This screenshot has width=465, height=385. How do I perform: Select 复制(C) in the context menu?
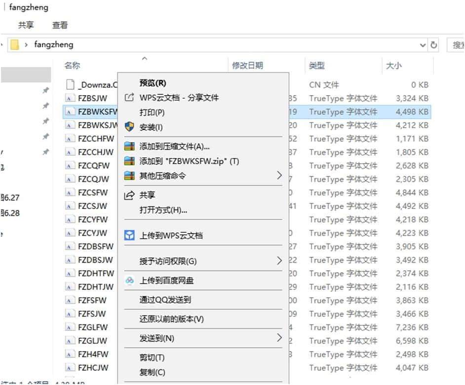152,372
